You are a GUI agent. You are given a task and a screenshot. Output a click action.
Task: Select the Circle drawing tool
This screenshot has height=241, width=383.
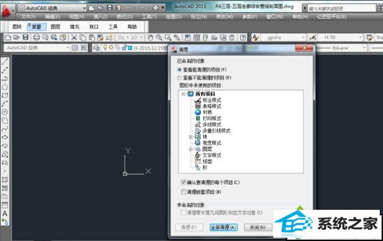pyautogui.click(x=5, y=112)
